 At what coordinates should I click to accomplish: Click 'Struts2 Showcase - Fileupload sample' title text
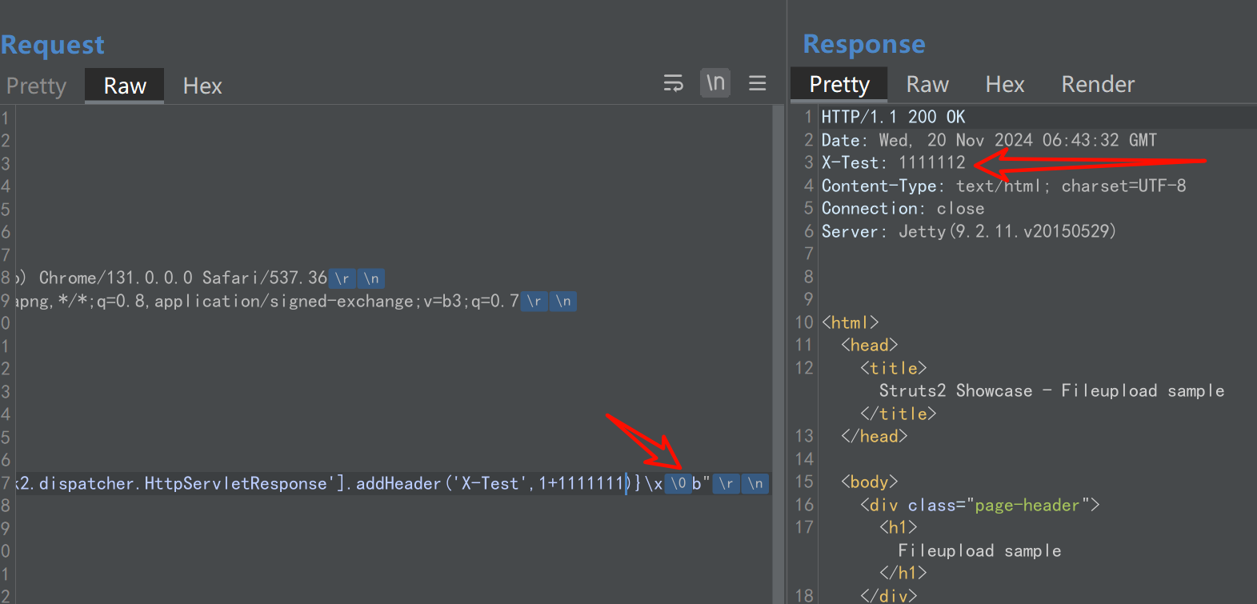point(1051,390)
